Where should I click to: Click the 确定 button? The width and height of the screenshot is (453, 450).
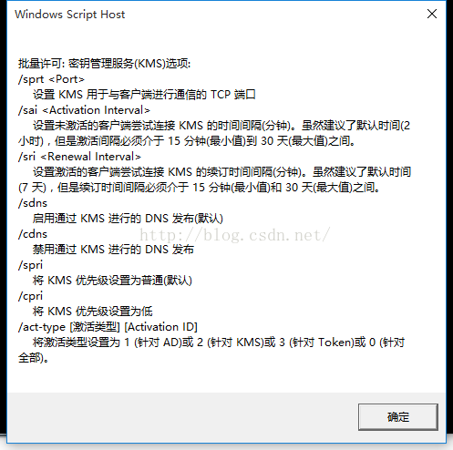[398, 417]
